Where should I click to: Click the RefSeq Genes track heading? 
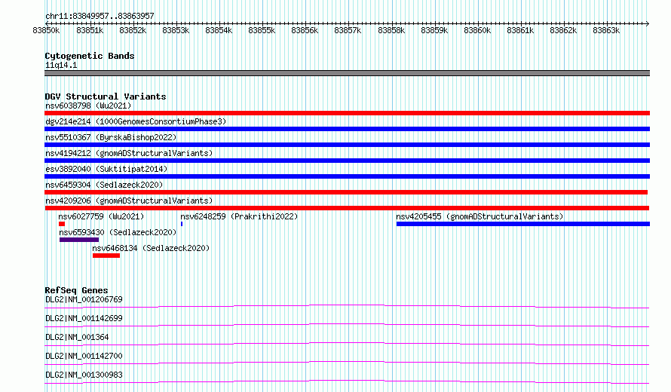[x=76, y=290]
